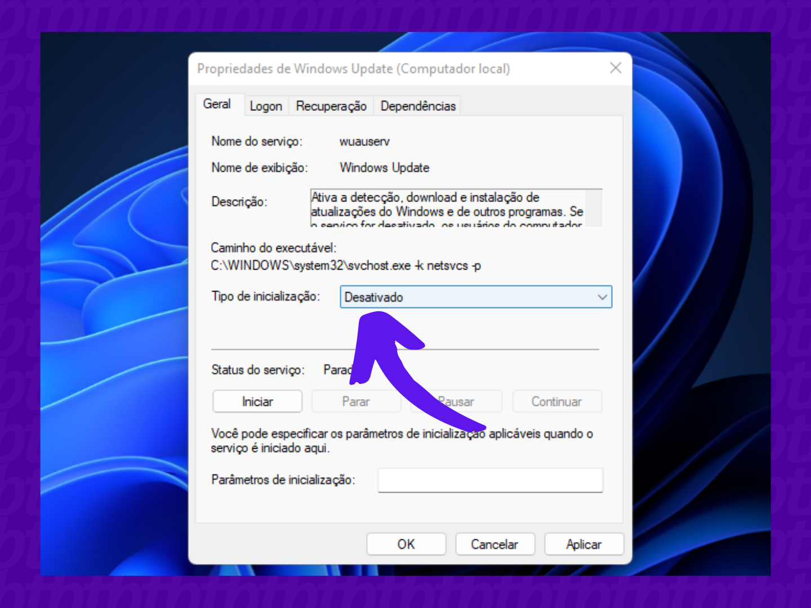Click the Caminho do executável label
This screenshot has width=811, height=608.
pos(274,248)
